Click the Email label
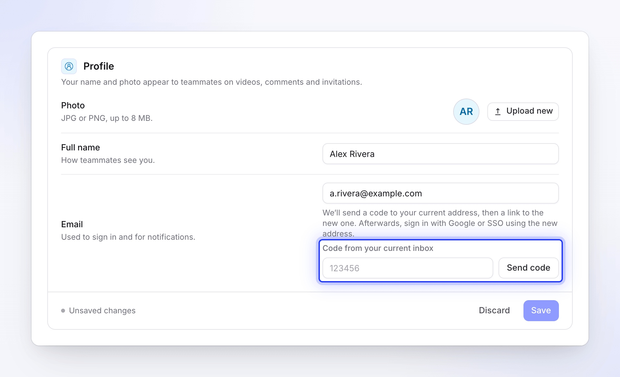Viewport: 620px width, 377px height. coord(72,224)
